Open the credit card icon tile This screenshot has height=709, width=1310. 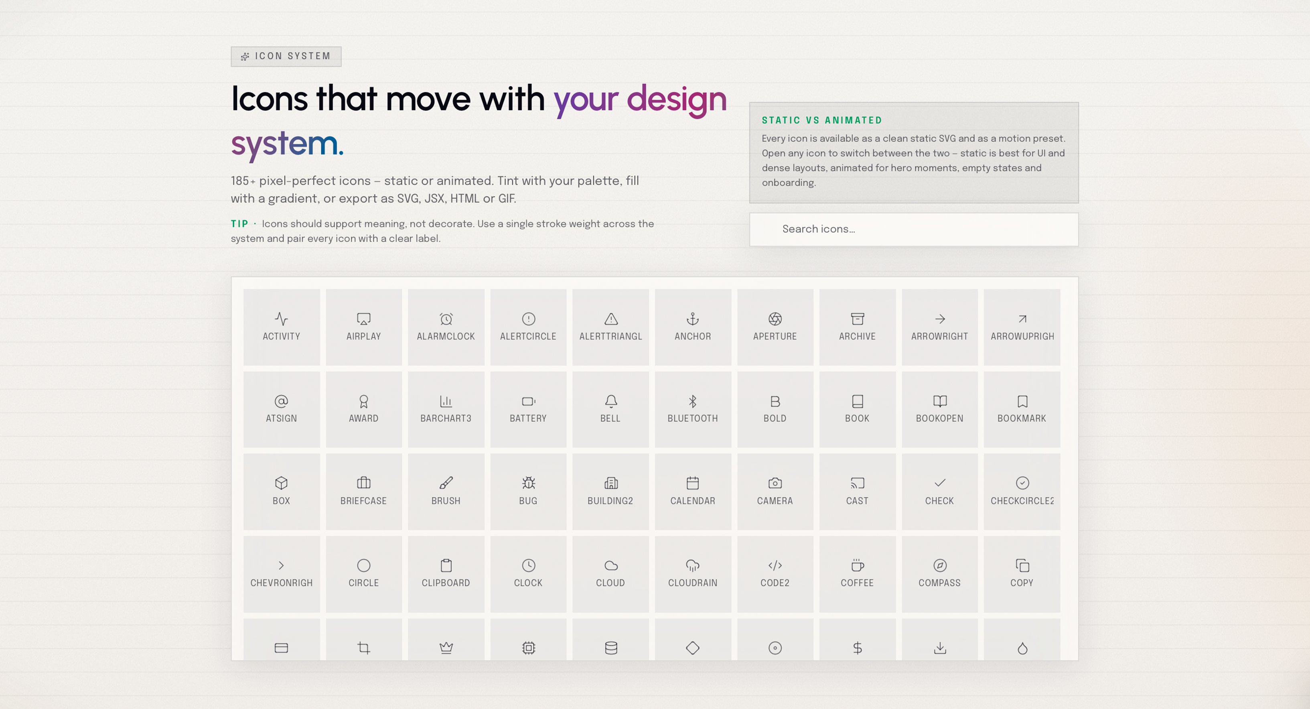pos(281,640)
